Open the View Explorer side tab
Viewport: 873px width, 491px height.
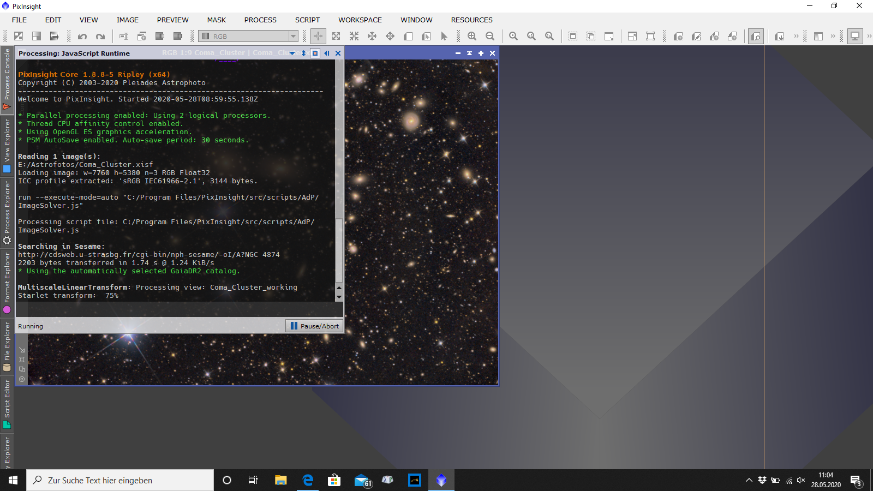click(7, 146)
